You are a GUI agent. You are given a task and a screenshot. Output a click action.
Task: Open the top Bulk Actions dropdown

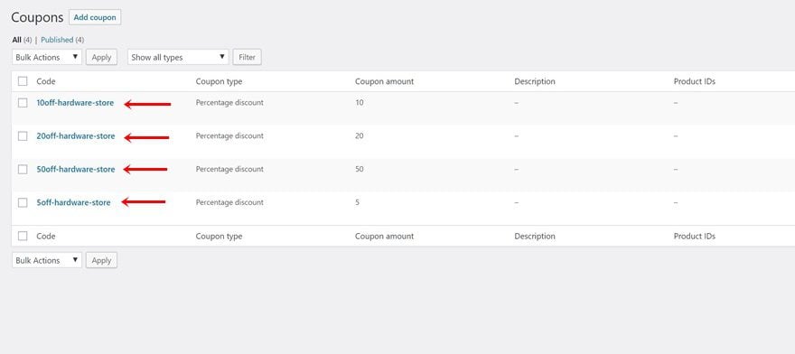(x=47, y=57)
